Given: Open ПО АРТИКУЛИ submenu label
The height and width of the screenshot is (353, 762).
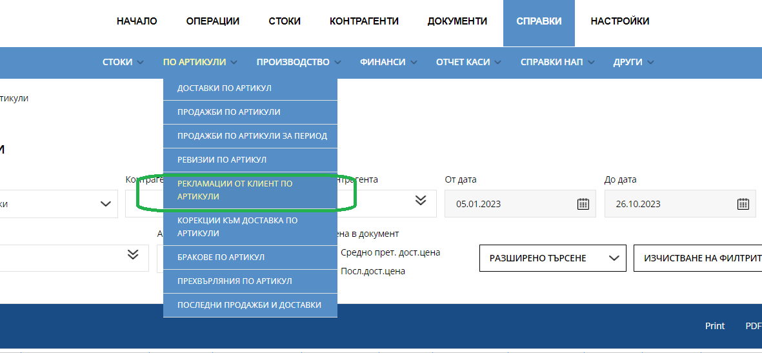Looking at the screenshot, I should tap(194, 62).
